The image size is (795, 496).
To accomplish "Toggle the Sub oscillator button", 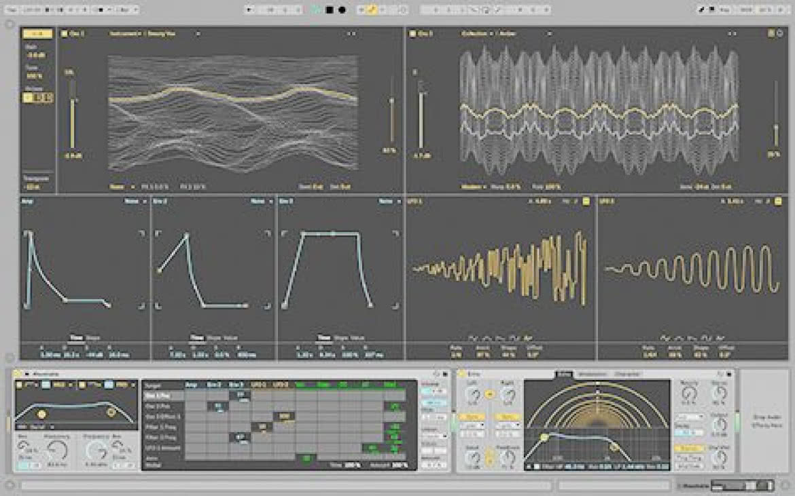I will tap(37, 33).
